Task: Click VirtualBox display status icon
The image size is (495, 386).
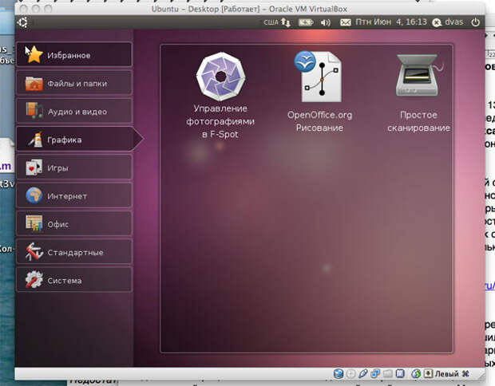Action: [x=400, y=374]
